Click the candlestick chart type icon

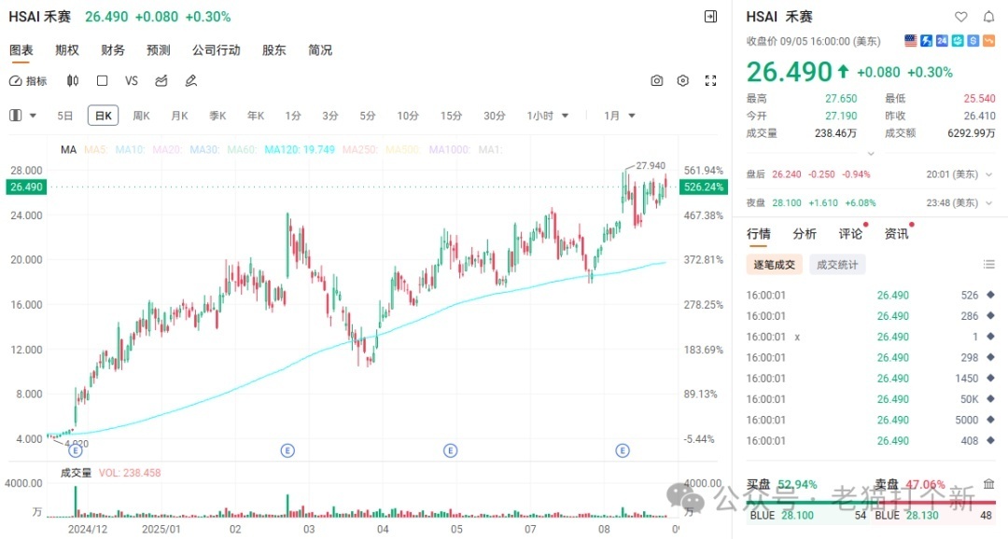pyautogui.click(x=72, y=81)
